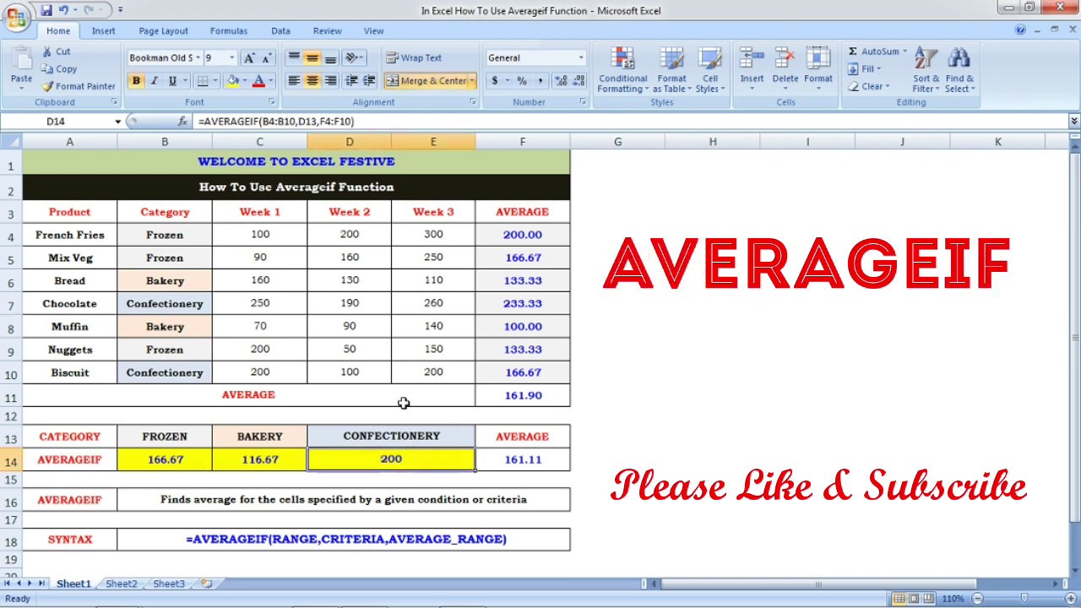Viewport: 1081px width, 608px height.
Task: Open Conditional Formatting menu
Action: click(623, 70)
